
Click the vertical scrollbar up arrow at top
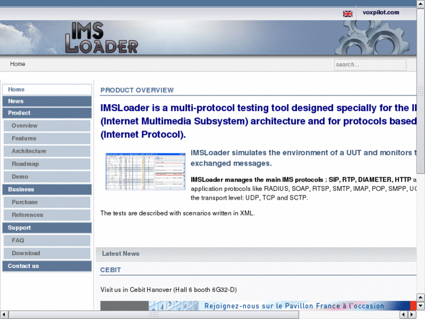pos(421,4)
